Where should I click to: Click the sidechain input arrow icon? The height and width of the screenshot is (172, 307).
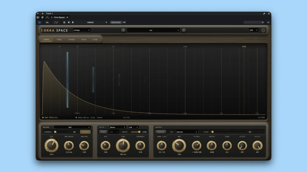124,22
